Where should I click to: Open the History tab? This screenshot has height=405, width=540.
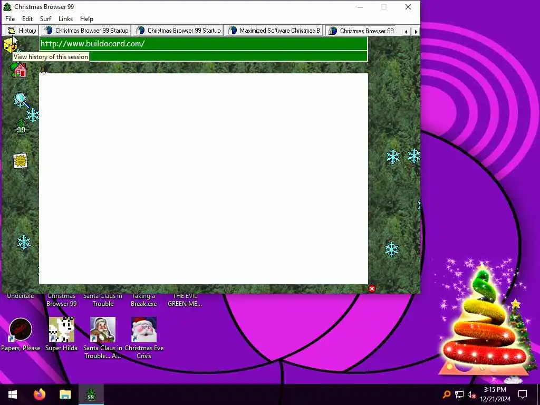tap(22, 30)
